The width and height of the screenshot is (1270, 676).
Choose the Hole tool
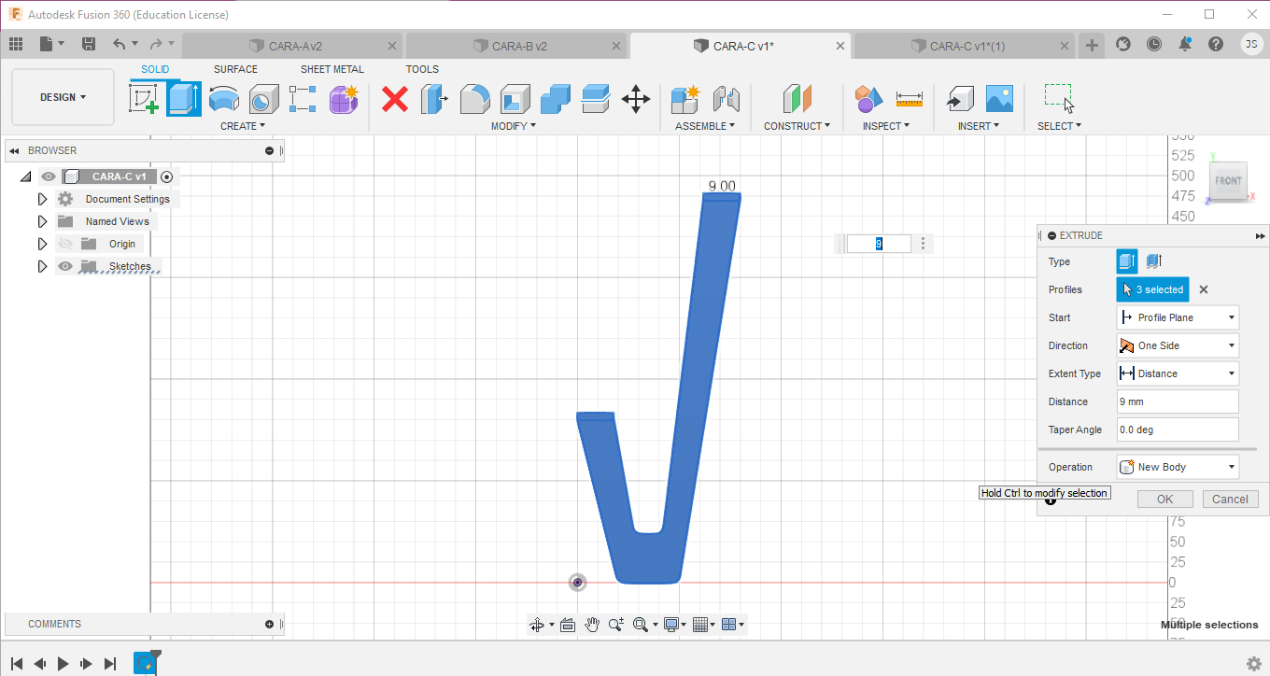(263, 98)
